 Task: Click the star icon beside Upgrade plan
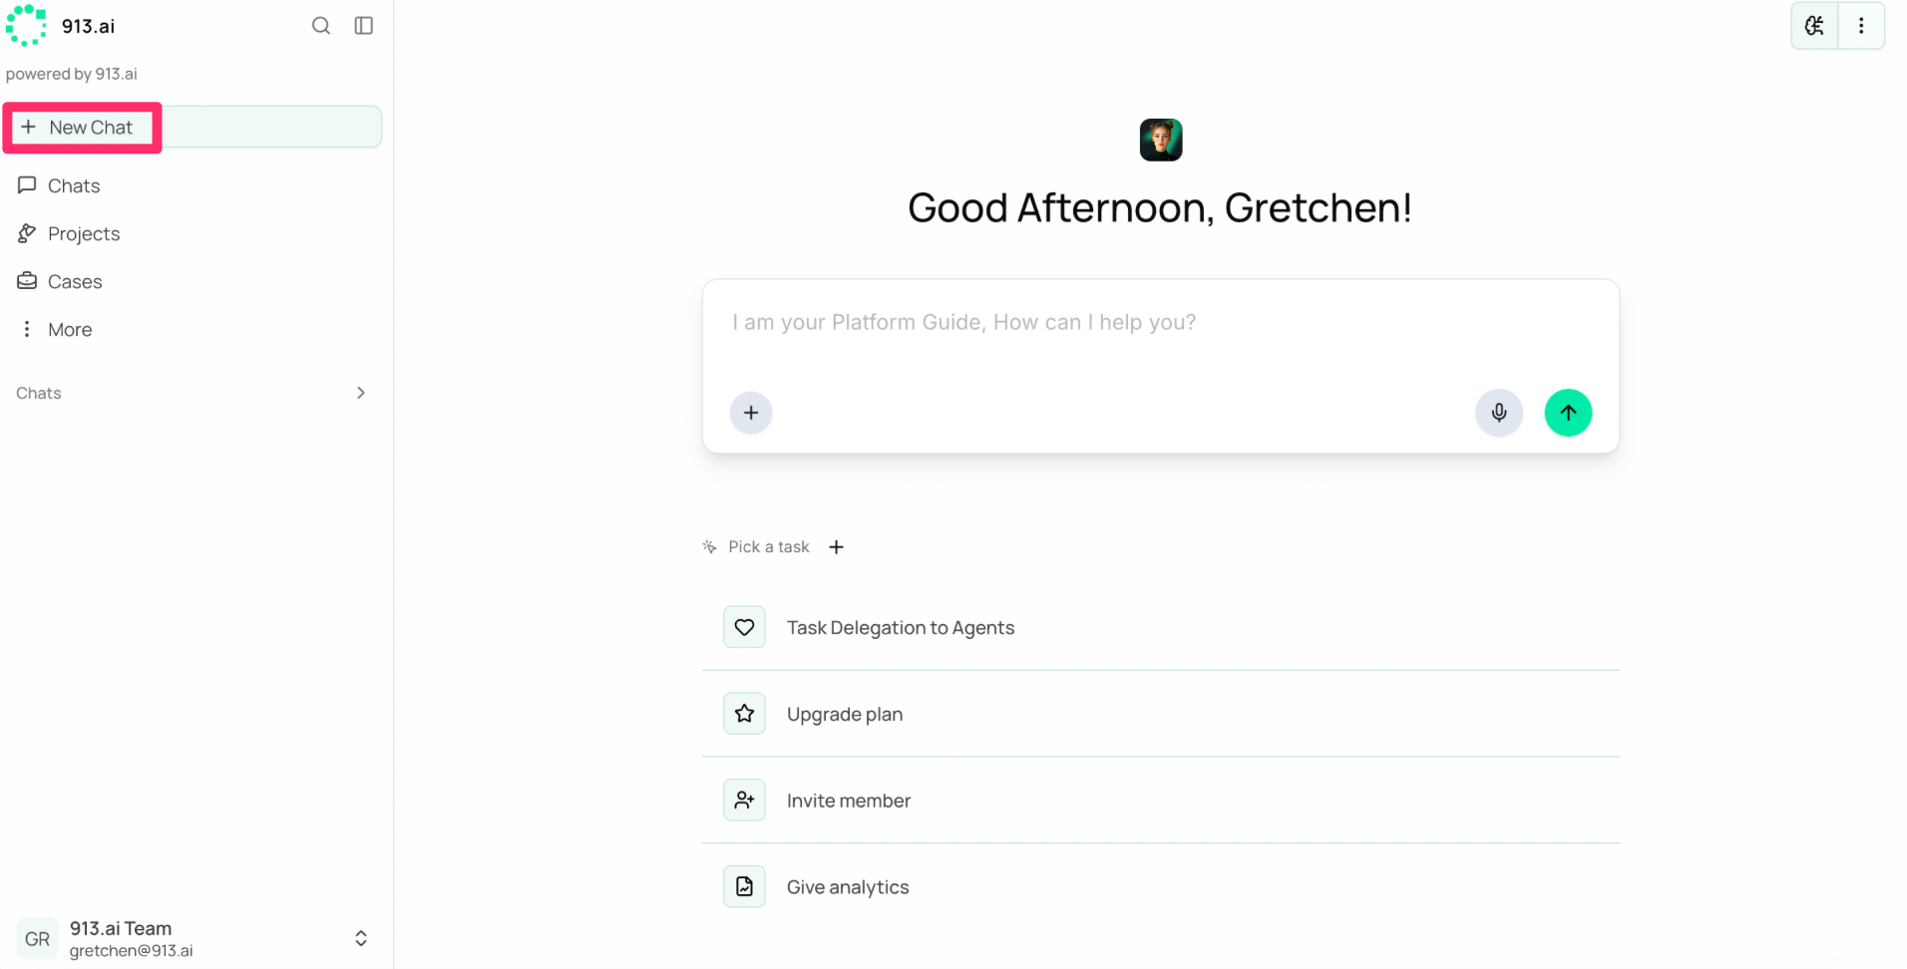[744, 714]
